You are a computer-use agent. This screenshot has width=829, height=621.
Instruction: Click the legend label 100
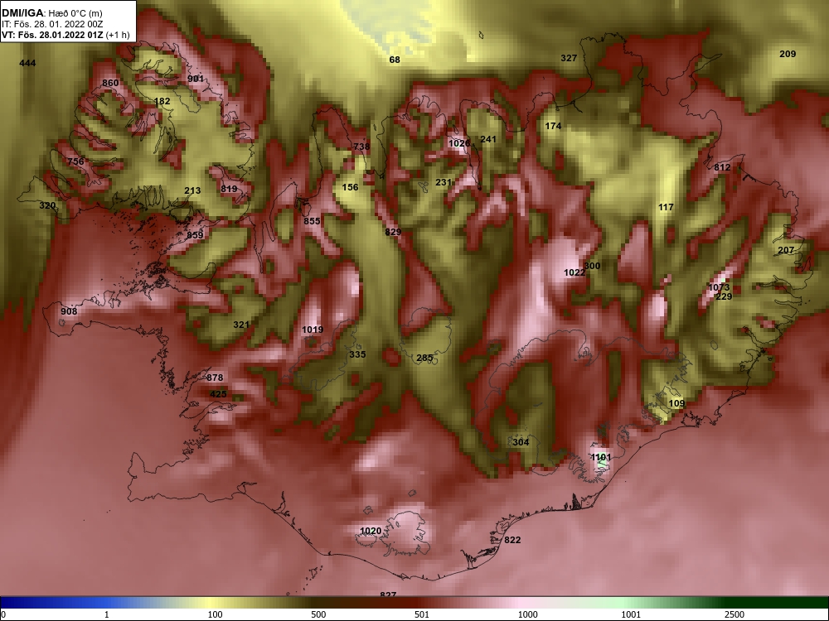[215, 614]
